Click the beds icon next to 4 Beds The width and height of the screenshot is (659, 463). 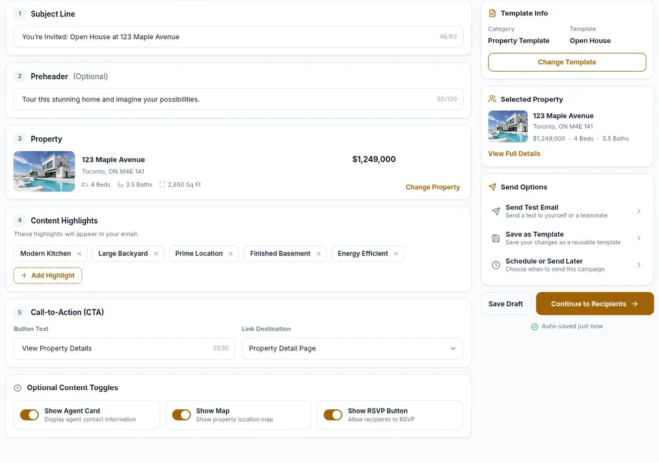85,185
